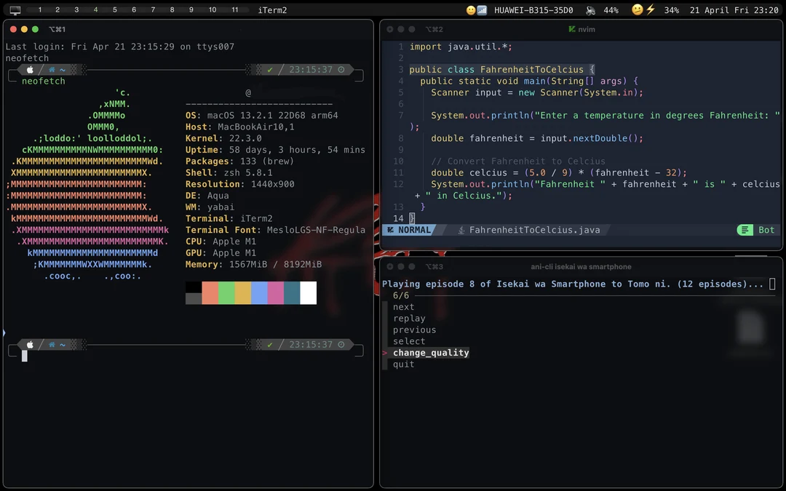Click the Apple logo in the bottom prompt

[x=30, y=345]
